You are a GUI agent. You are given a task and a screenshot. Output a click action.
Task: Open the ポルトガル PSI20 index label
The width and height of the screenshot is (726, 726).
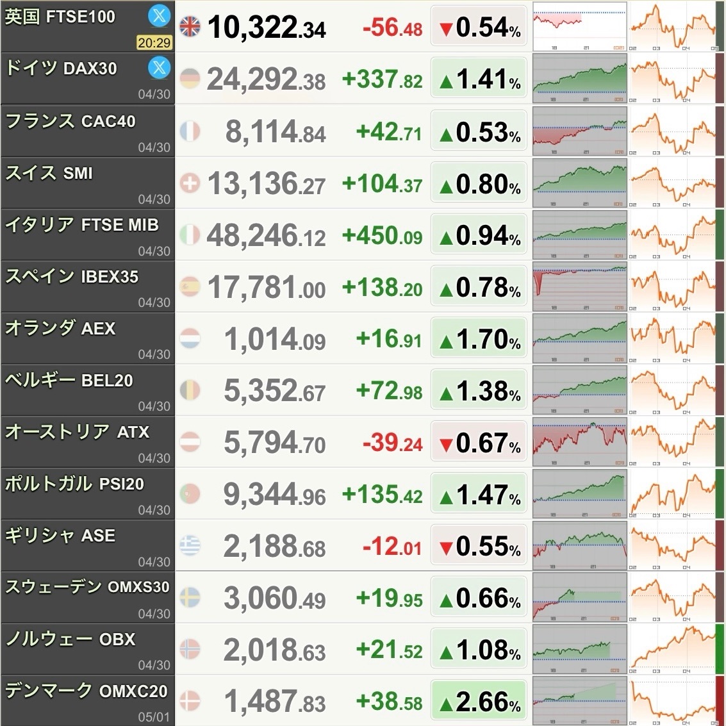point(74,484)
